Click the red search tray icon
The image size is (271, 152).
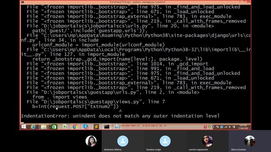205,127
